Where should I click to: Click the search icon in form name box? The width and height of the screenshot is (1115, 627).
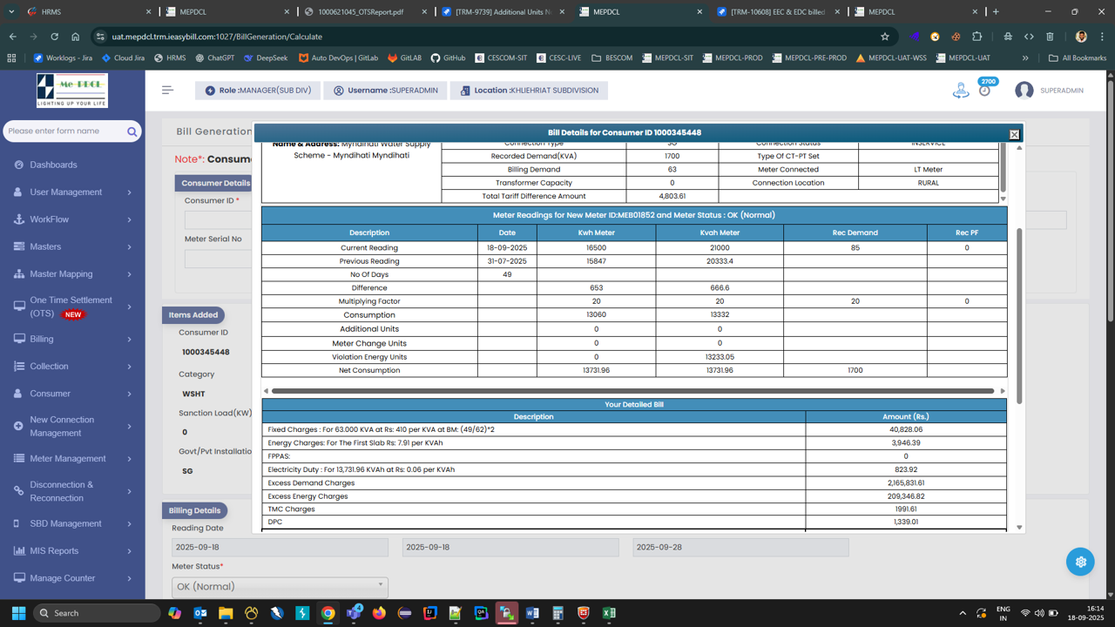click(132, 131)
